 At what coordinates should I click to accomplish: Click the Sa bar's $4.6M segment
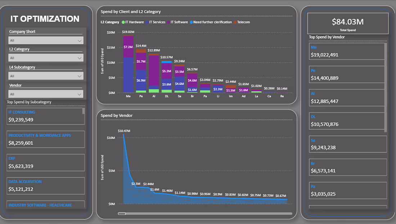tap(179, 84)
